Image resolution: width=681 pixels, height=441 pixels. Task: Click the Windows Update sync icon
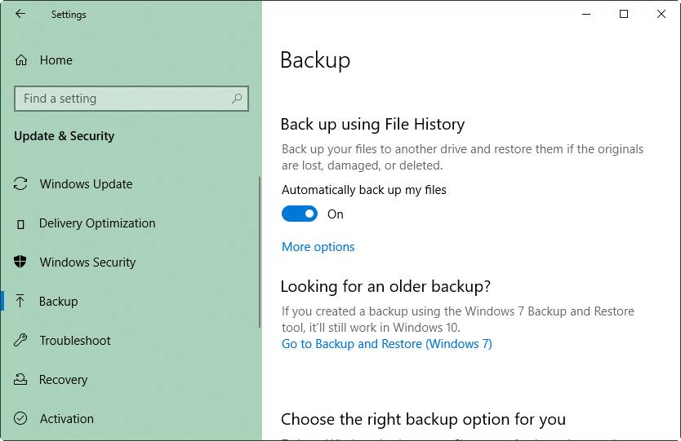21,184
